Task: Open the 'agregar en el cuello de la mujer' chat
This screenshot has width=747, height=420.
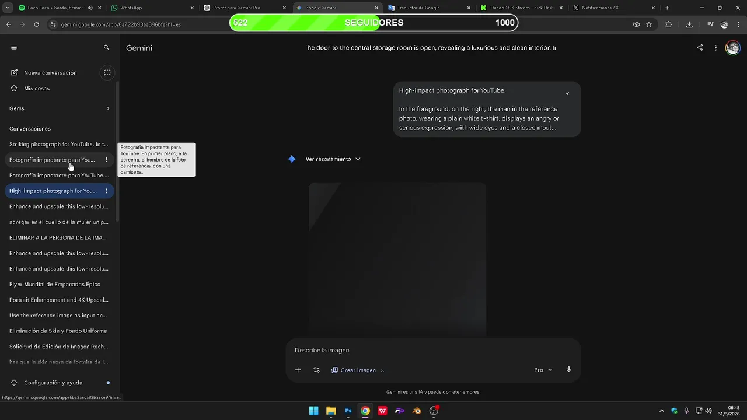Action: pyautogui.click(x=58, y=222)
